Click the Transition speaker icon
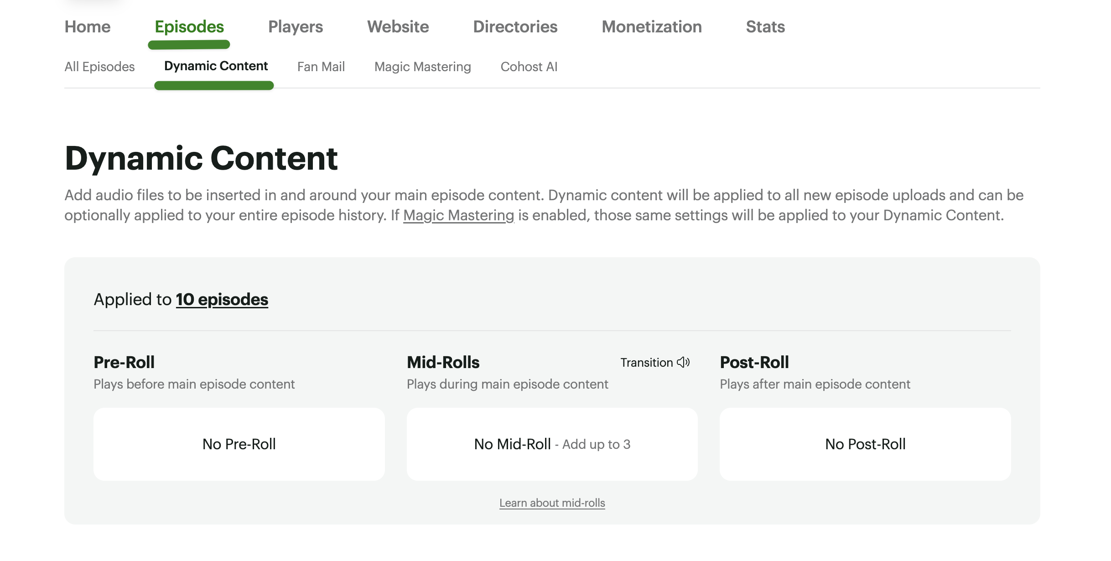 coord(683,363)
